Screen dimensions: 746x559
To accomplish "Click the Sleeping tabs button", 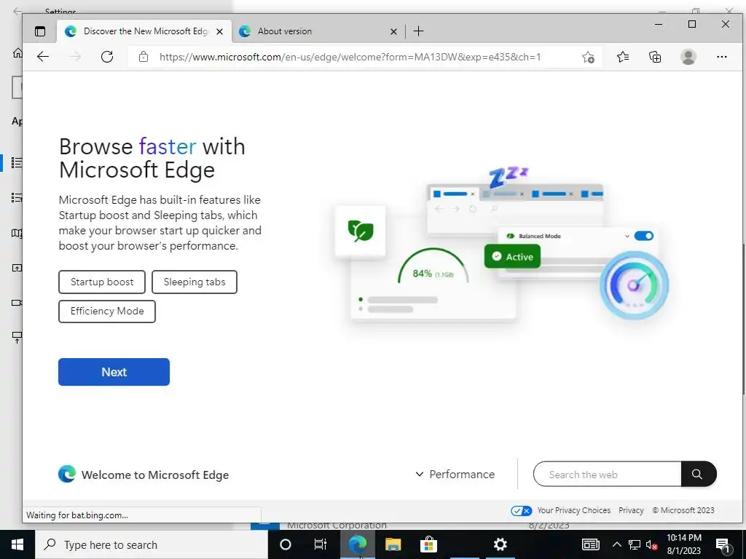I will [x=195, y=282].
